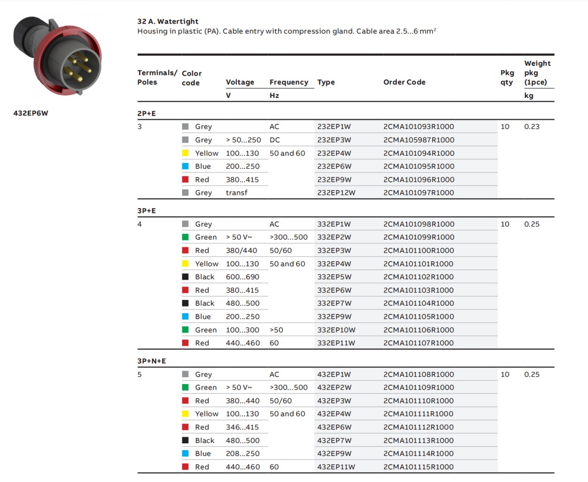588x482 pixels.
Task: Click the blue swatch in the 332EP9W row
Action: point(185,316)
